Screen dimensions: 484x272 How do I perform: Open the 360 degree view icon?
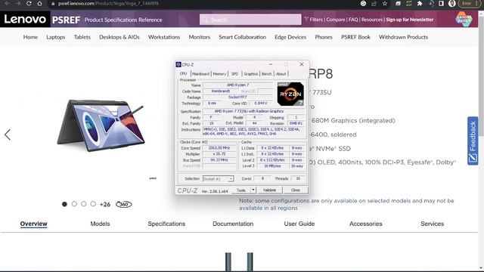tap(123, 204)
